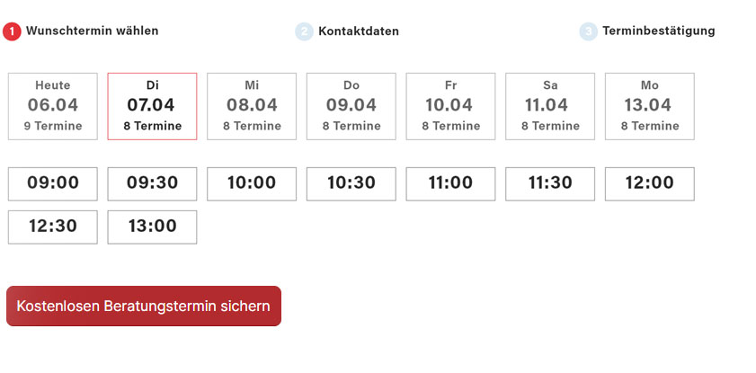Viewport: 756px width, 373px height.
Task: Choose the Heute 06.04 date
Action: (53, 106)
